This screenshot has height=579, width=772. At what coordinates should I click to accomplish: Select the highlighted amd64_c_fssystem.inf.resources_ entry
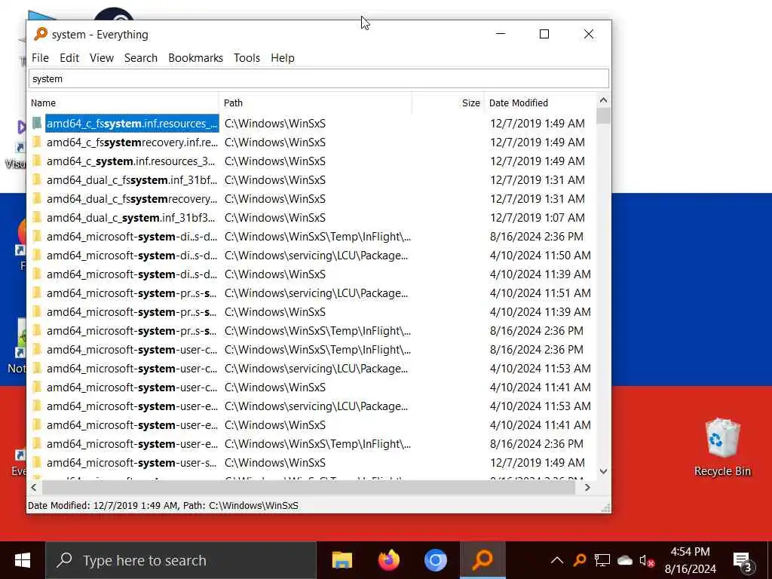pyautogui.click(x=132, y=123)
